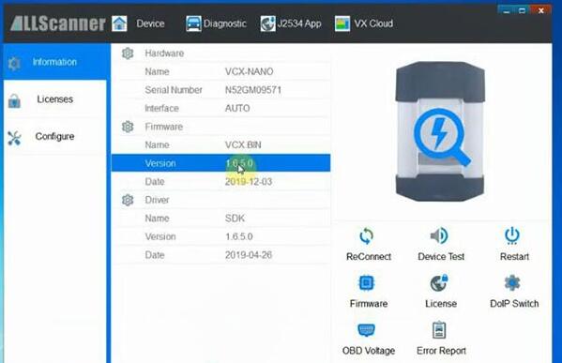Open the Firmware chip icon
The image size is (562, 363).
(366, 283)
